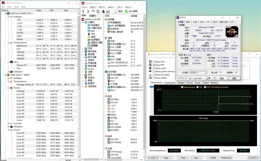This screenshot has width=261, height=161.
Task: Click the Stop button in the stability test
Action: coord(166,158)
